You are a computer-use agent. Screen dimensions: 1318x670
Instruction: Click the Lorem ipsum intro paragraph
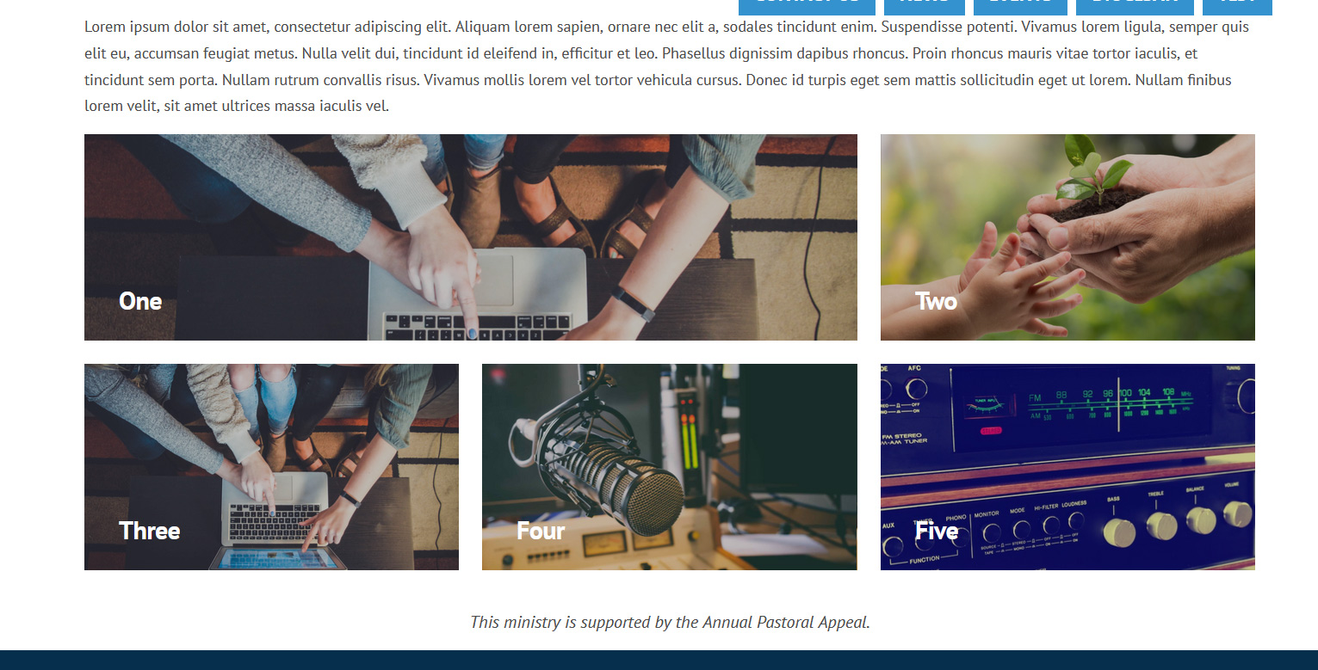(x=666, y=67)
